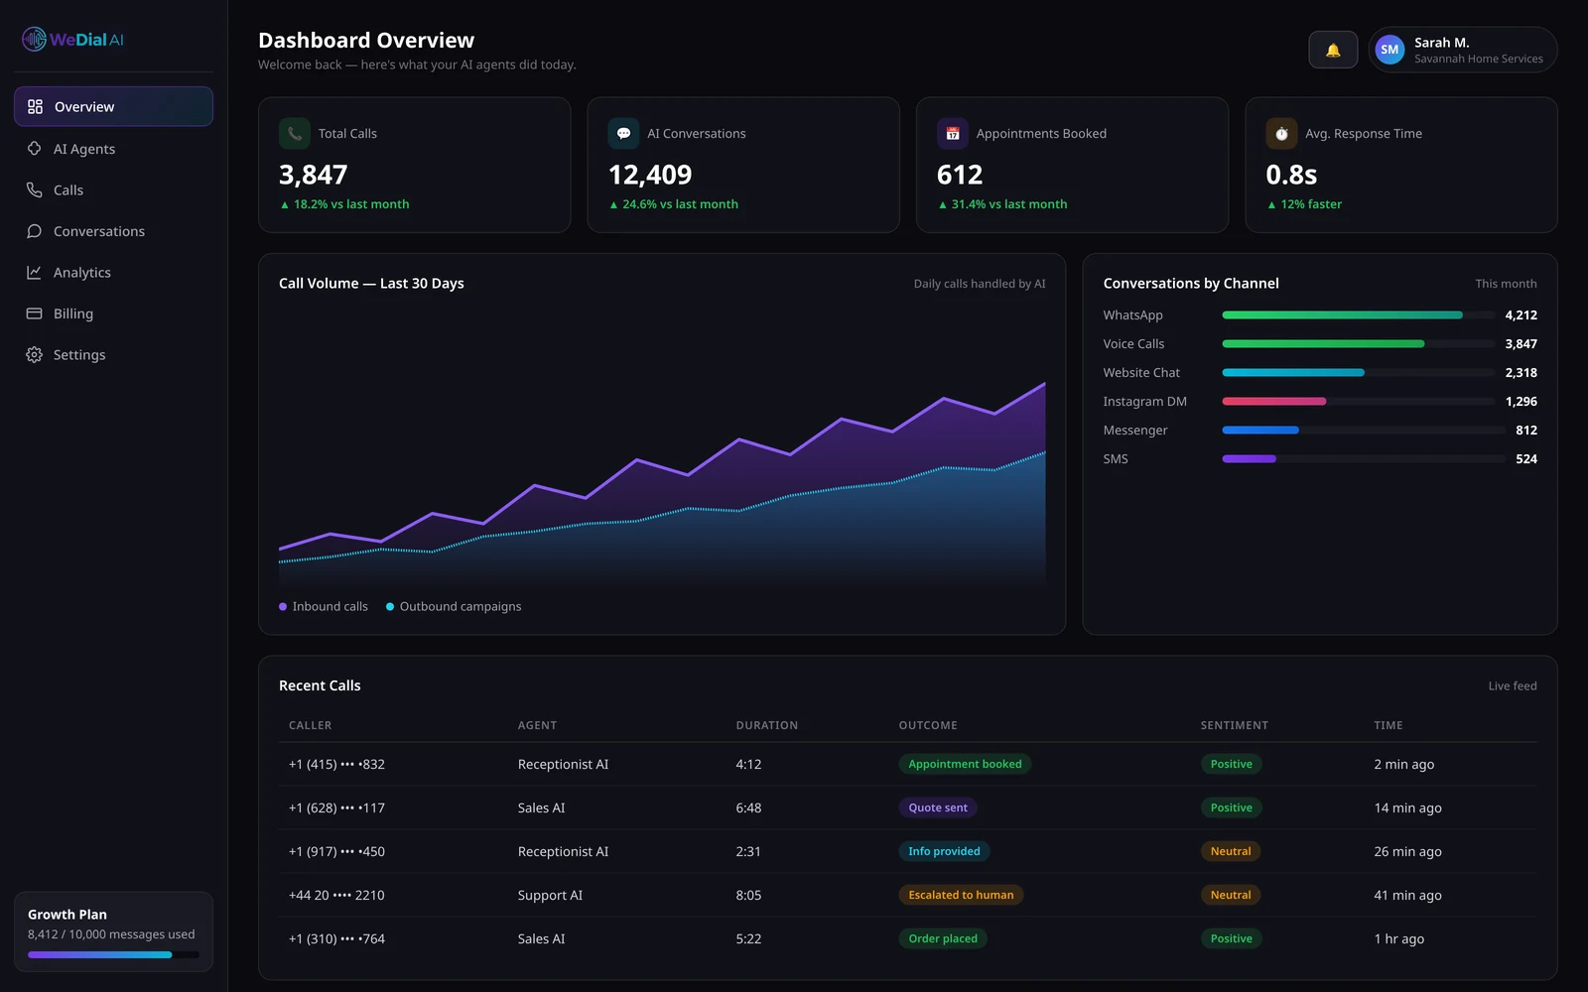Click the Avg. Response Time 0.8s card

1401,165
